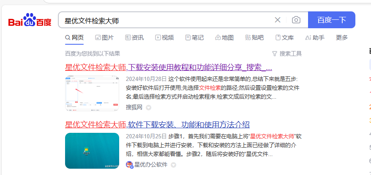
Task: Go to the 贴吧 tab
Action: 254,38
